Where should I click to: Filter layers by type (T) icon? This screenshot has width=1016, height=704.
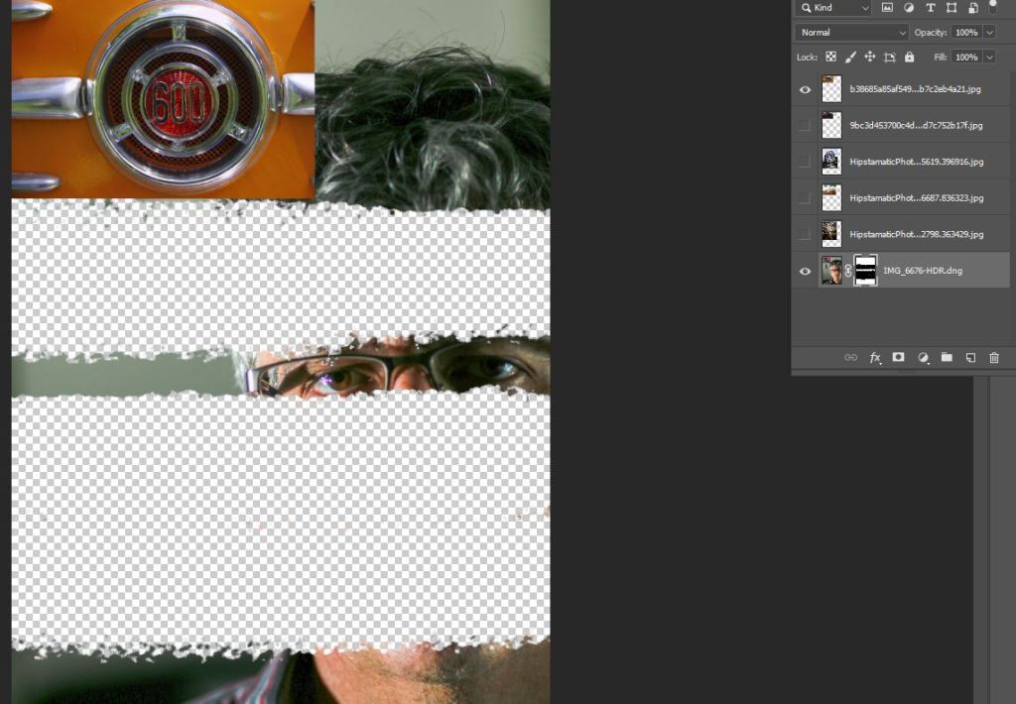tap(930, 8)
